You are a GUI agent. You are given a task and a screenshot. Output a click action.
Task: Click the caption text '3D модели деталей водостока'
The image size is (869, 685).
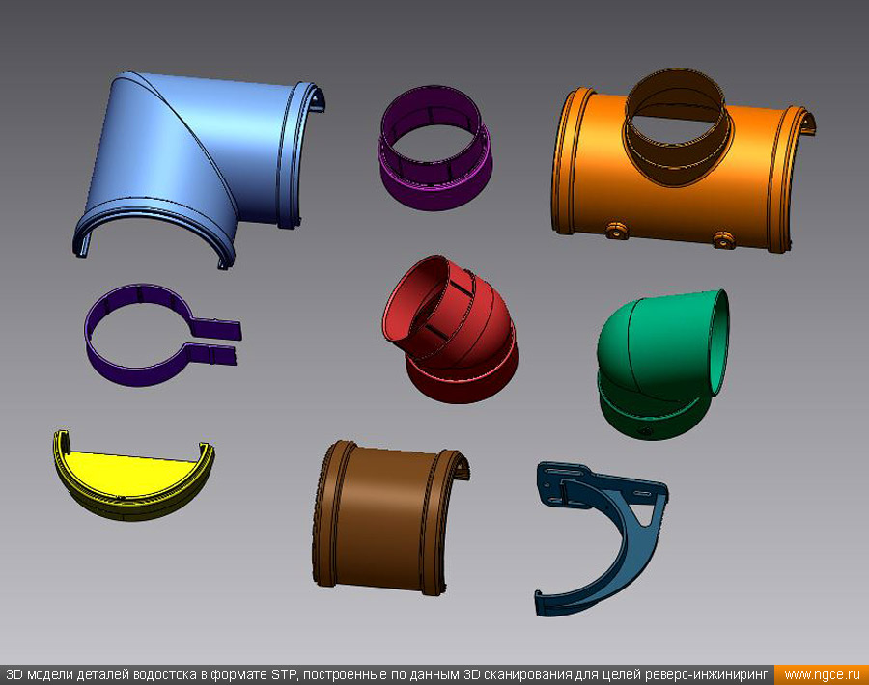(100, 675)
